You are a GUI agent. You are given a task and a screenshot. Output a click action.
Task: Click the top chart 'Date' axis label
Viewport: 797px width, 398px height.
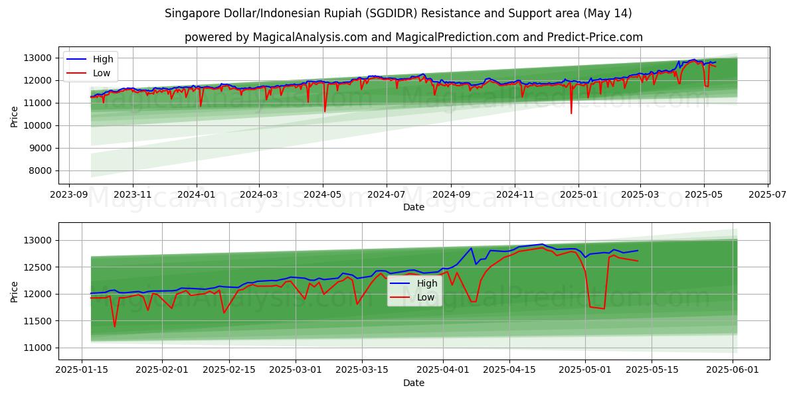414,208
